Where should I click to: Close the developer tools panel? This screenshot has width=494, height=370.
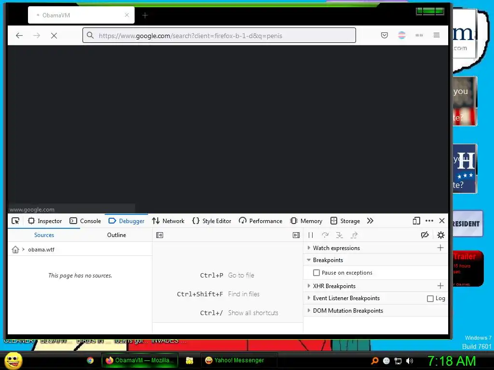tap(442, 221)
